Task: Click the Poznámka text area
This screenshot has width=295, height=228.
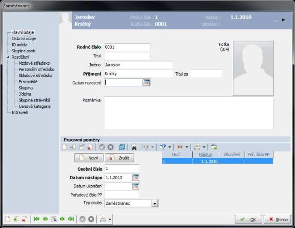Action: point(189,113)
